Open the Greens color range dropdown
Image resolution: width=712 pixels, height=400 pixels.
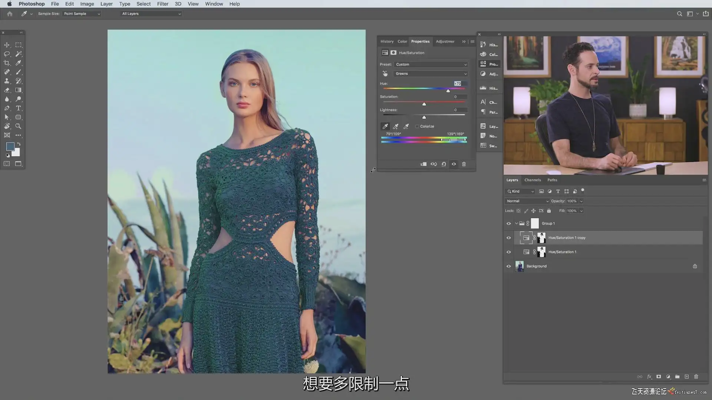[431, 74]
